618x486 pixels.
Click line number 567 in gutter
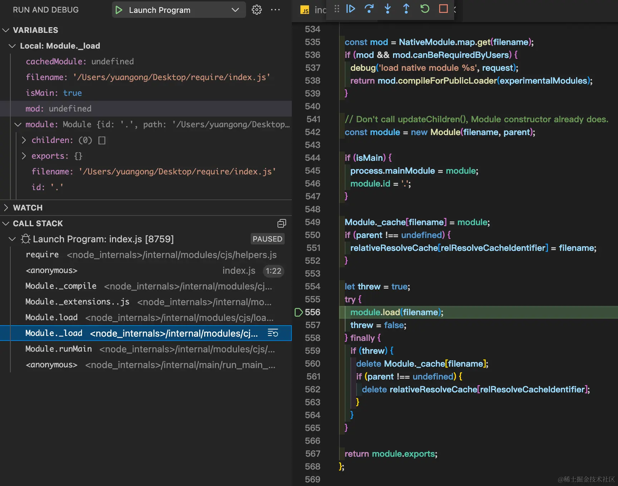pos(313,454)
